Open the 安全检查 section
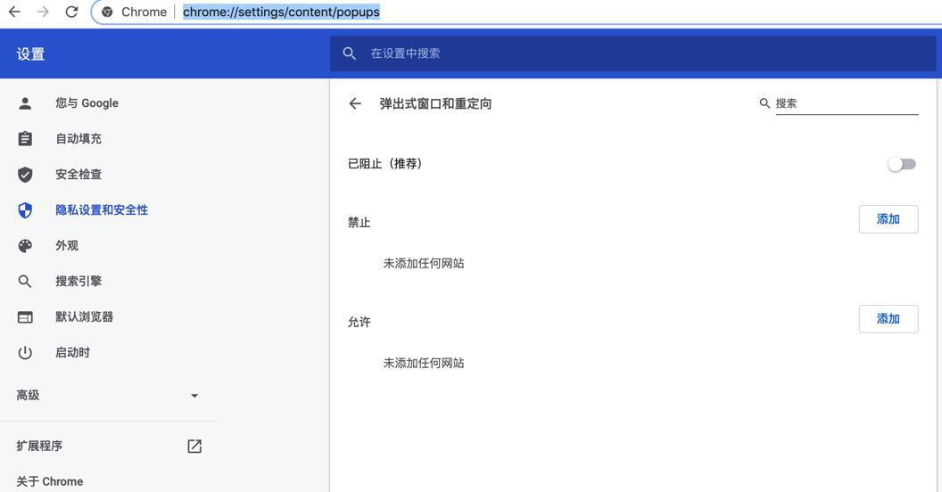Viewport: 942px width, 492px height. pos(78,175)
